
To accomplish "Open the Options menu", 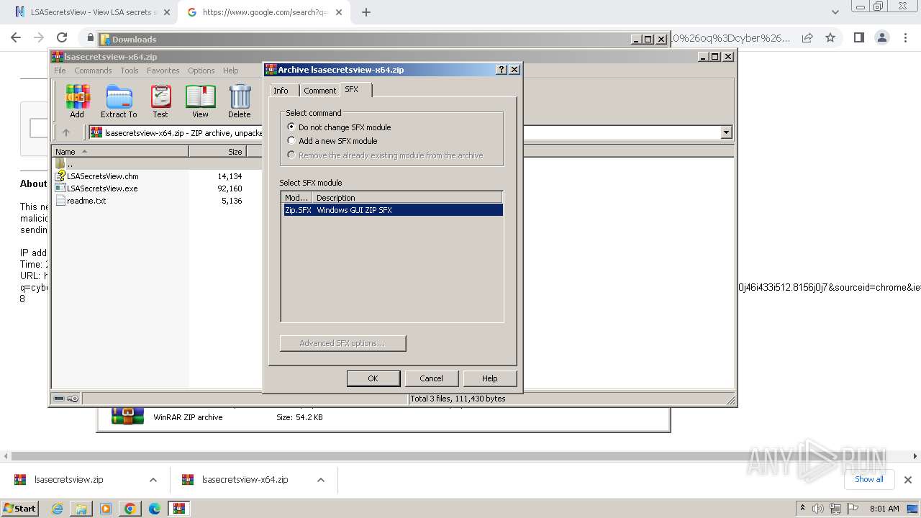I will (x=201, y=71).
